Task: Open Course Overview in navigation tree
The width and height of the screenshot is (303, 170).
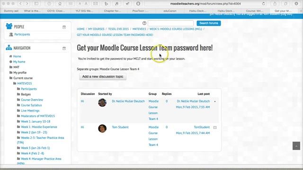Action: click(32, 100)
